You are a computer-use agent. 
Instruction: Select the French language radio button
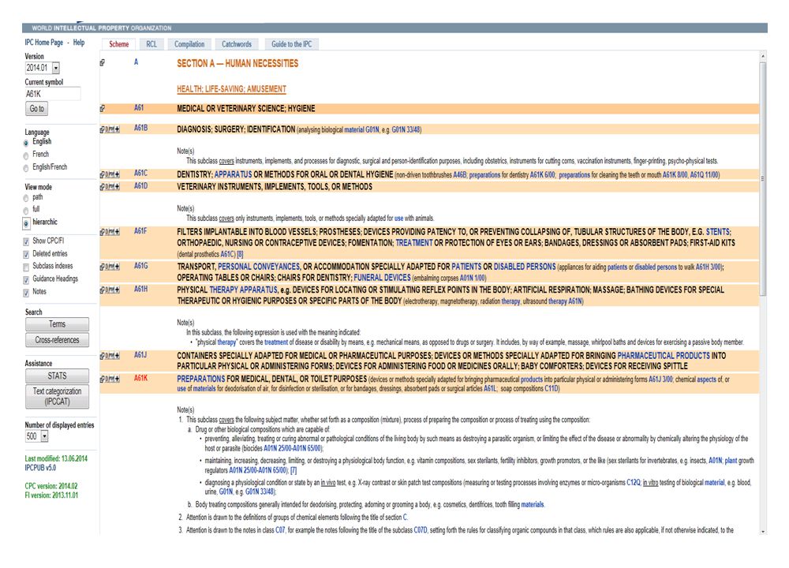[26, 155]
